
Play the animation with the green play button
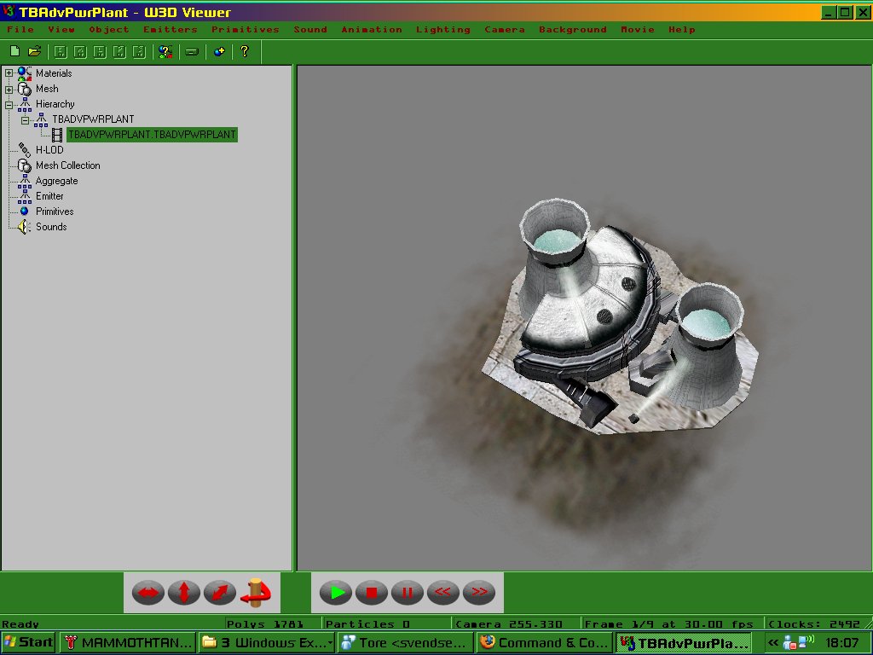click(335, 592)
